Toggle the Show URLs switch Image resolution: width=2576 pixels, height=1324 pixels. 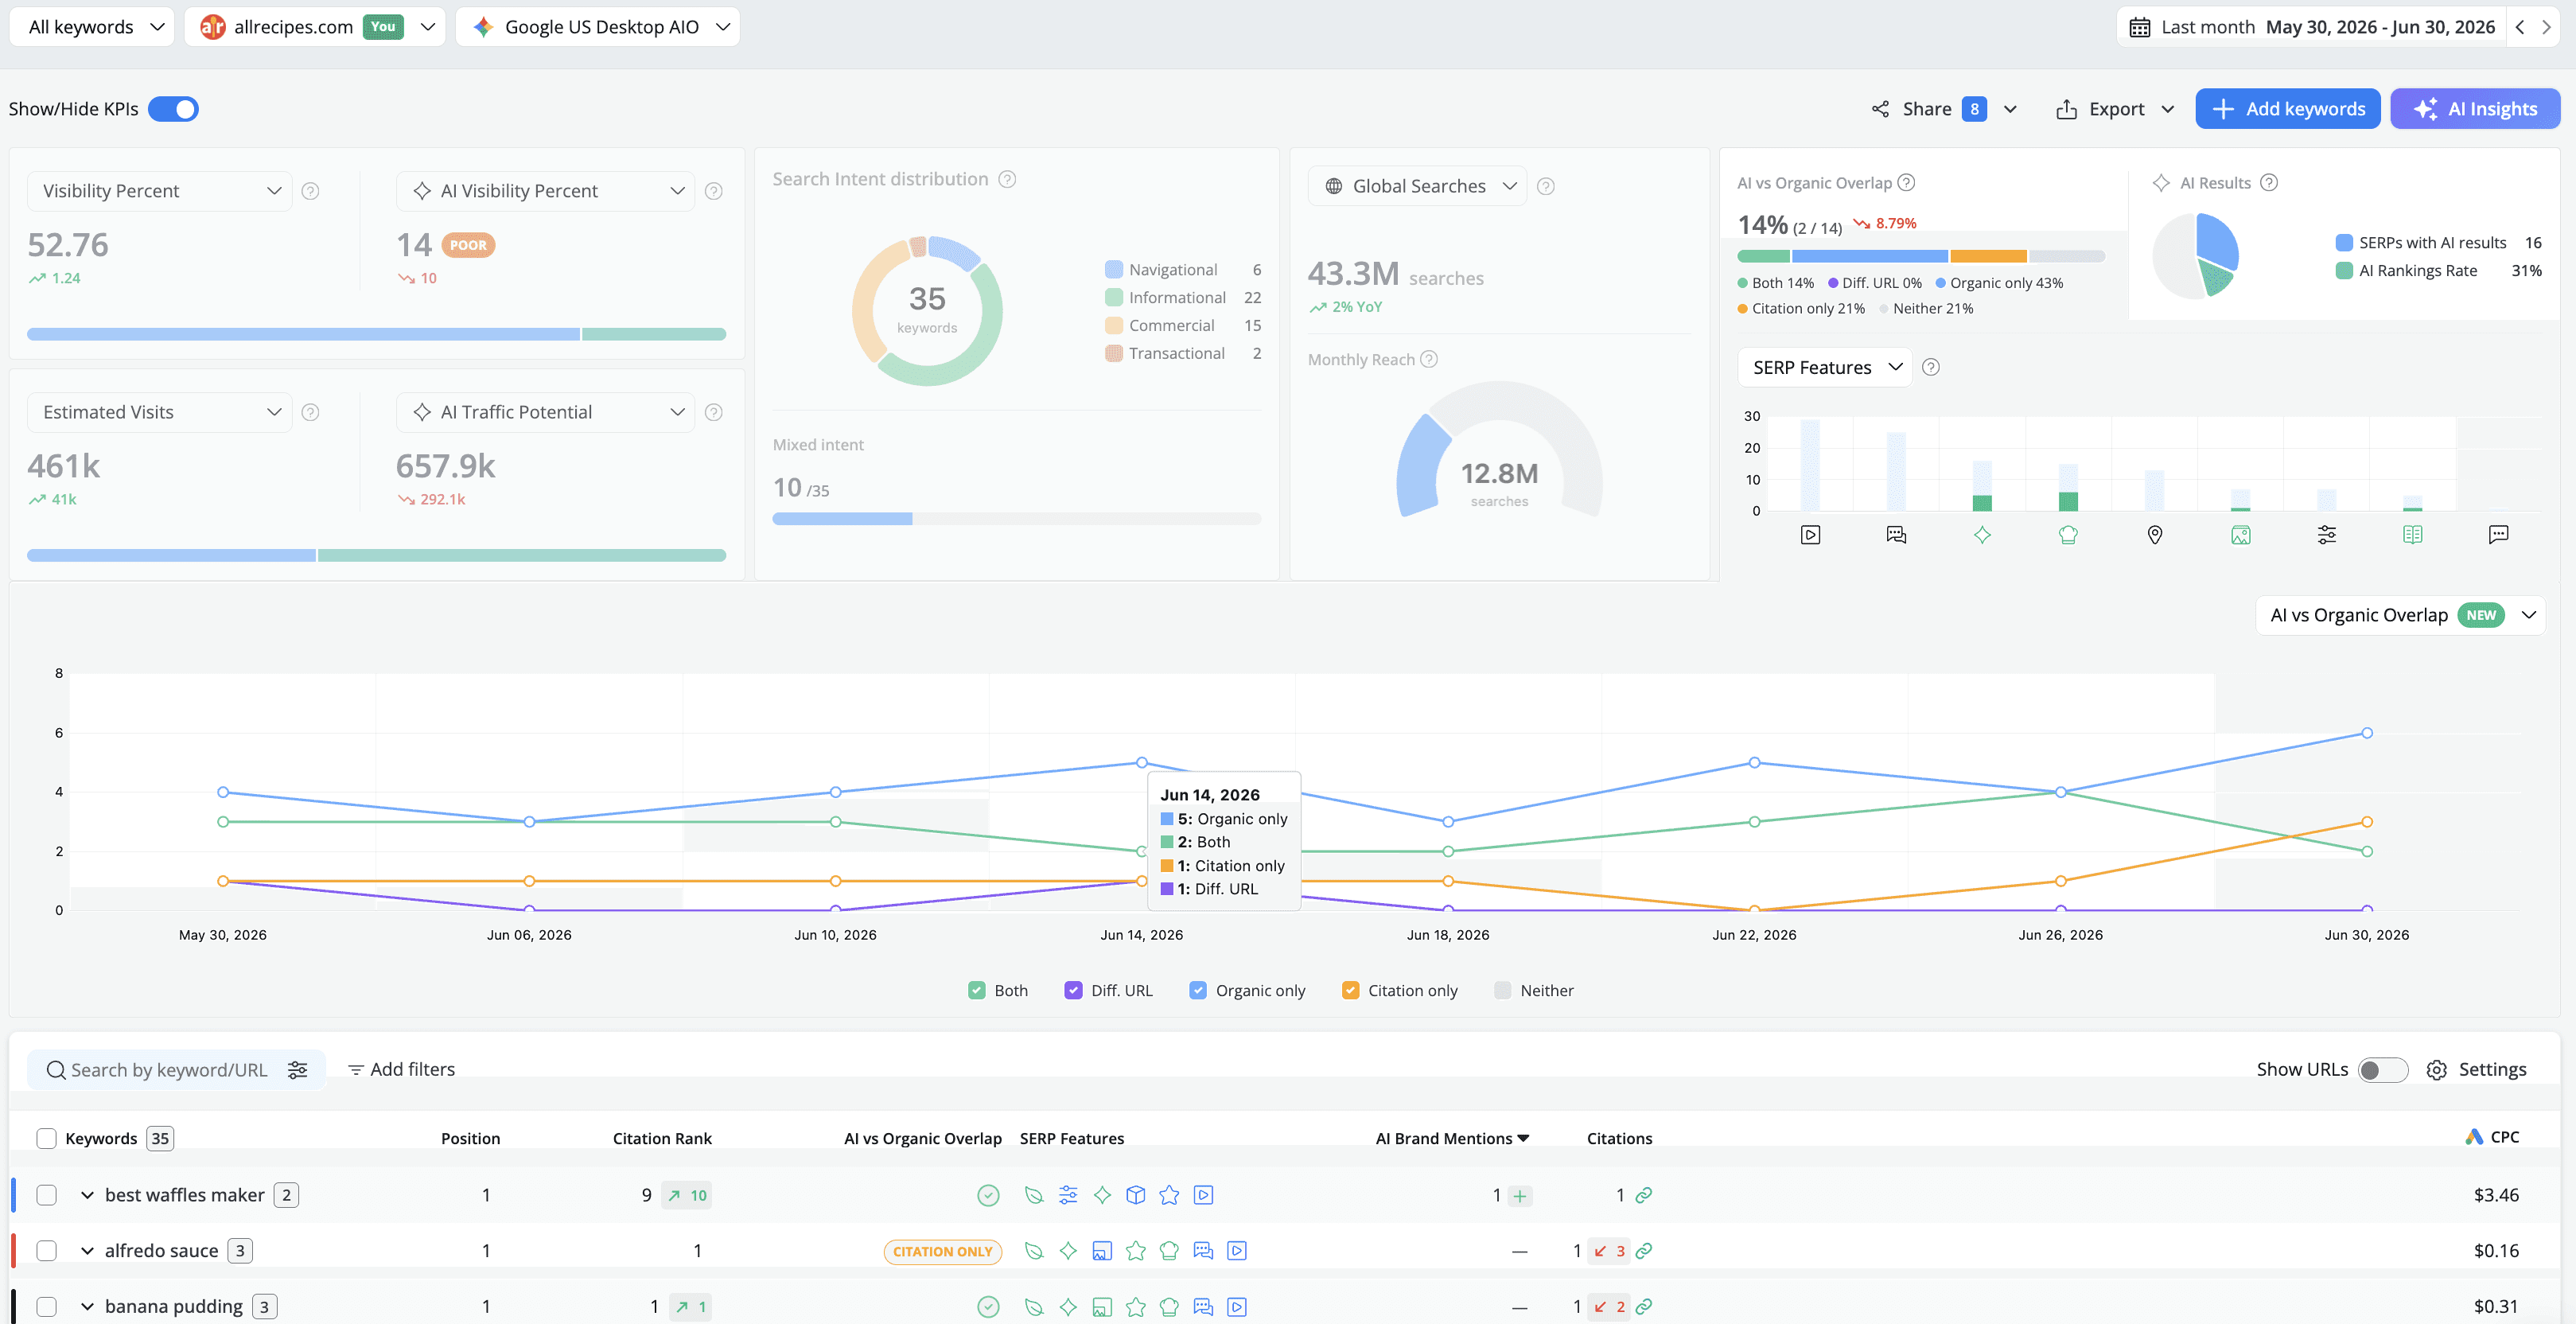2382,1070
